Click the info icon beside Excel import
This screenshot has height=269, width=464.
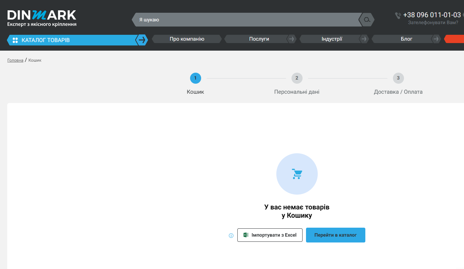pyautogui.click(x=231, y=236)
